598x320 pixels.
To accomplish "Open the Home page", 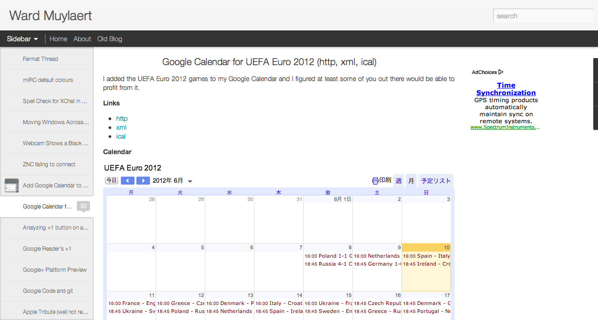I will coord(59,39).
